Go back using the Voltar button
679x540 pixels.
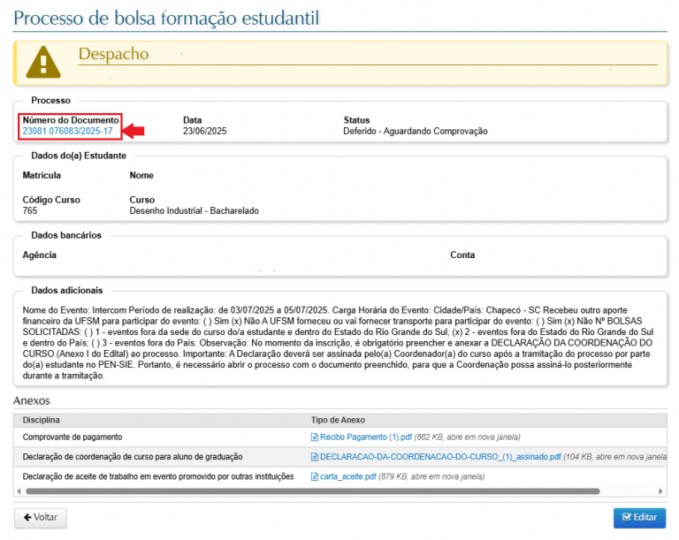(40, 517)
